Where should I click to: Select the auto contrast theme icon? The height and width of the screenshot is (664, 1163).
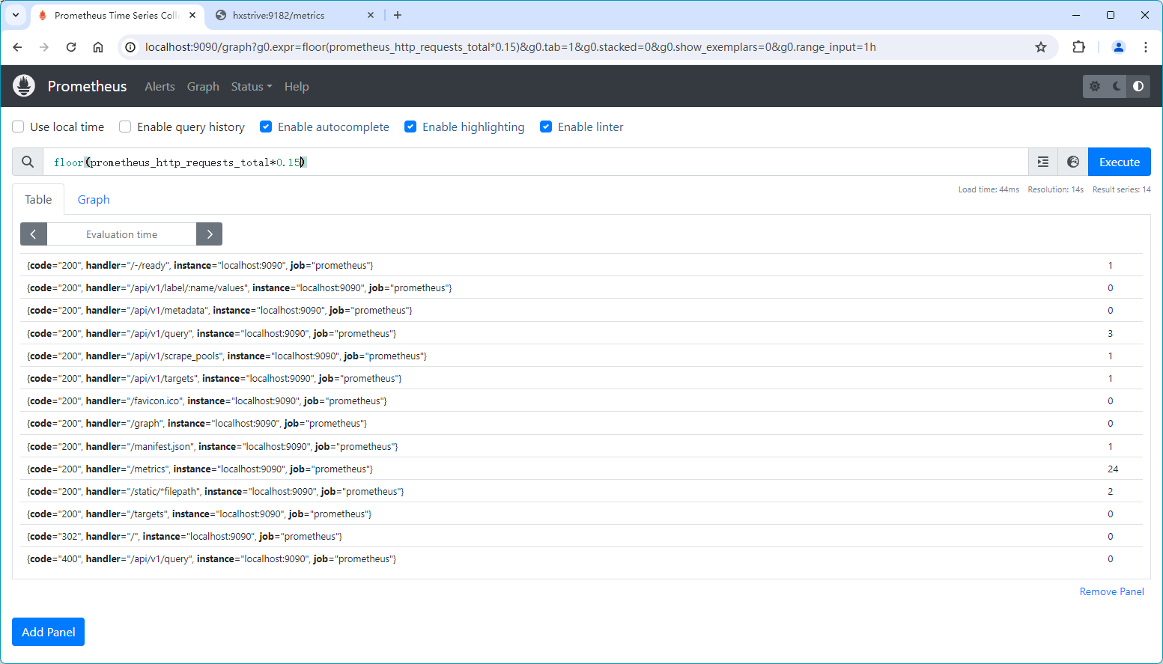(x=1138, y=86)
